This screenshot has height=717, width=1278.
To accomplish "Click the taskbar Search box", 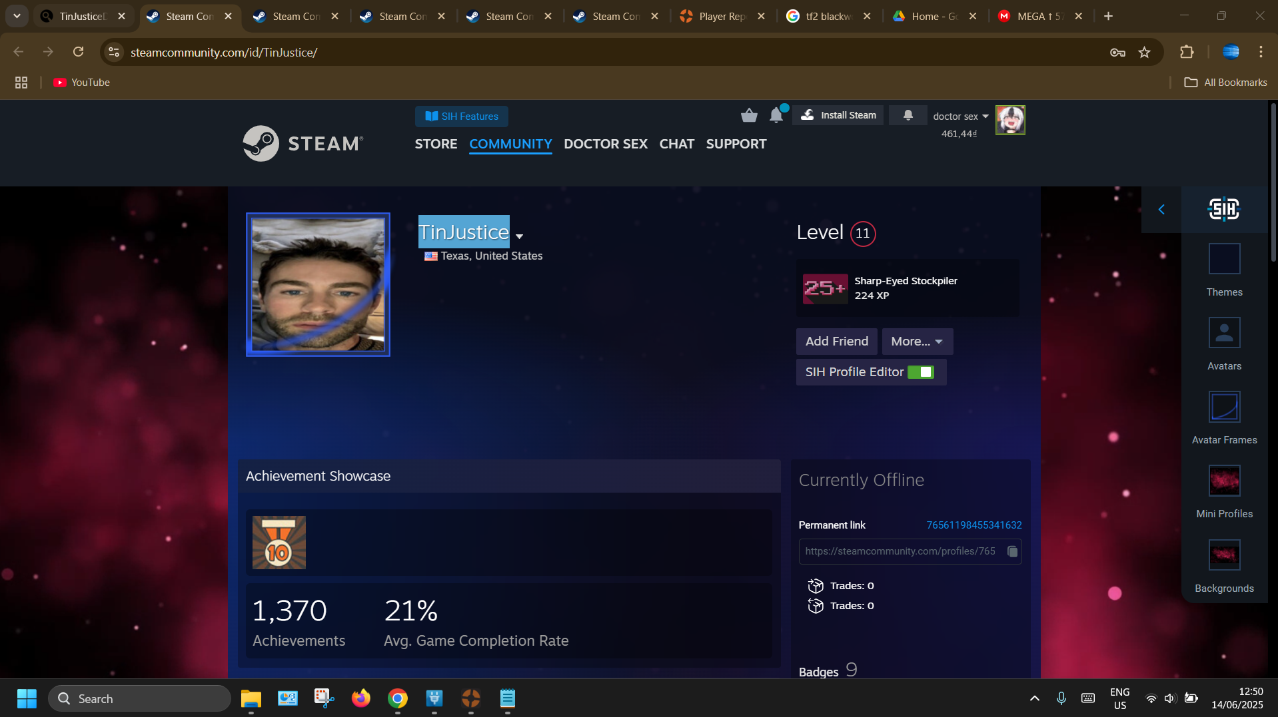I will [139, 698].
